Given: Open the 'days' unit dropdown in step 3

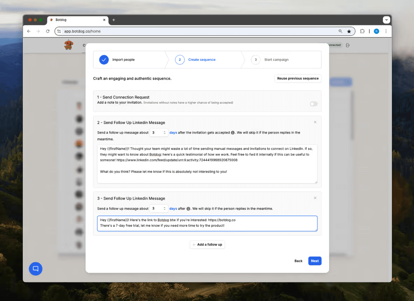Looking at the screenshot, I should (x=173, y=208).
